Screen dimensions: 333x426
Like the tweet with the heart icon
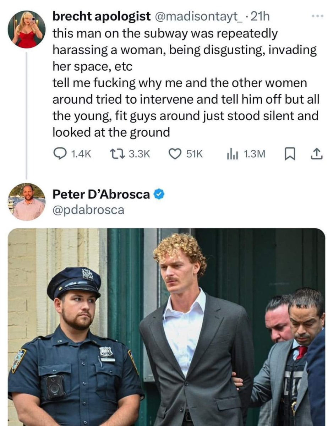click(174, 153)
